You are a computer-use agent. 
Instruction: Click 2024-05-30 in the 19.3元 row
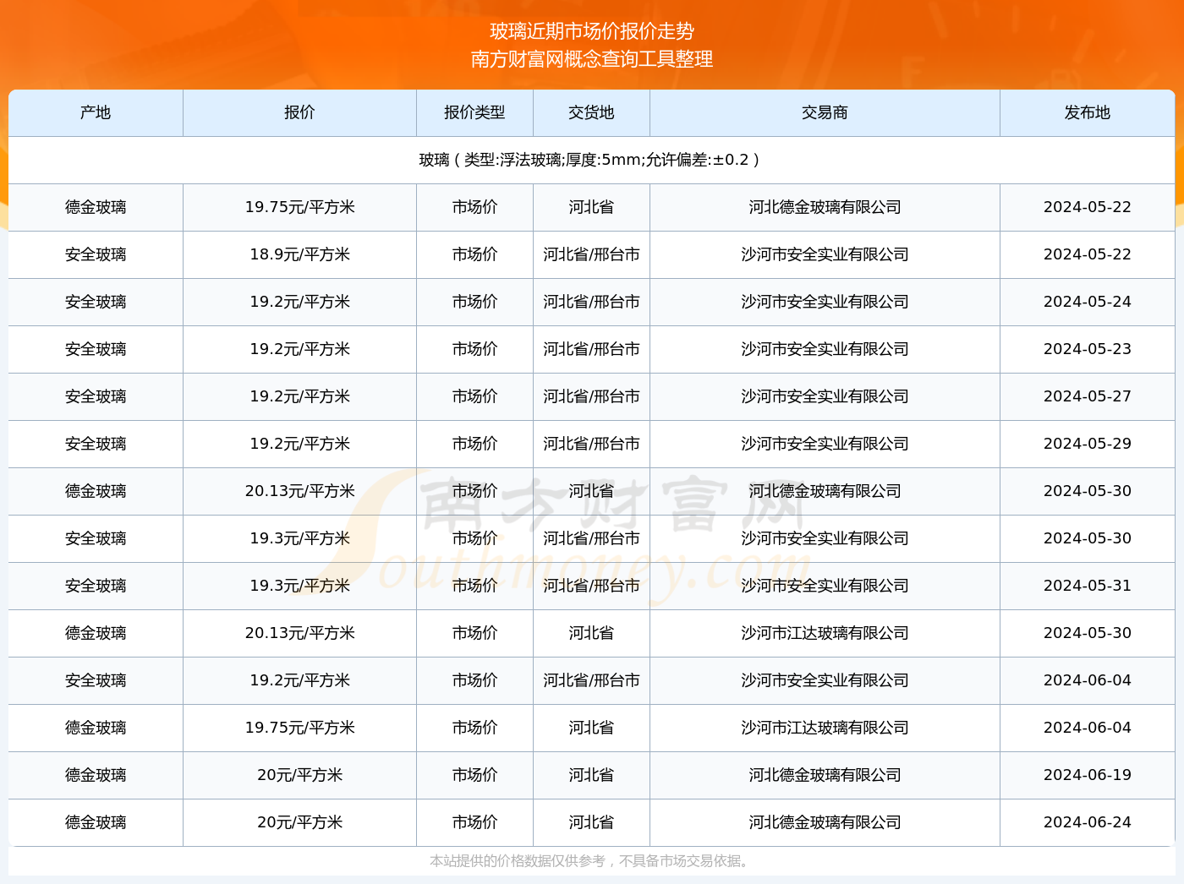point(1087,538)
